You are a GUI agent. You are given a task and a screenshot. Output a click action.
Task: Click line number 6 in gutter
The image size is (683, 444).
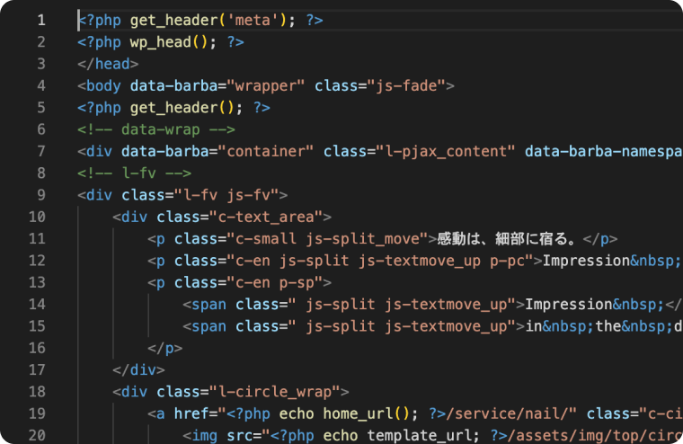click(x=41, y=129)
